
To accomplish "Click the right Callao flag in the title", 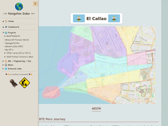I will pyautogui.click(x=114, y=18).
